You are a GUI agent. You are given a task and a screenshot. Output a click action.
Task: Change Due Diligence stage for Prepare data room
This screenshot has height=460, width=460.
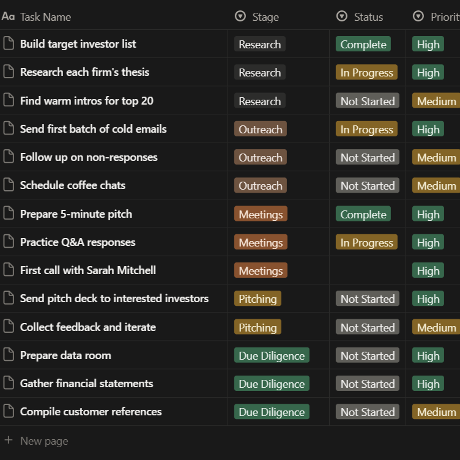coord(272,355)
